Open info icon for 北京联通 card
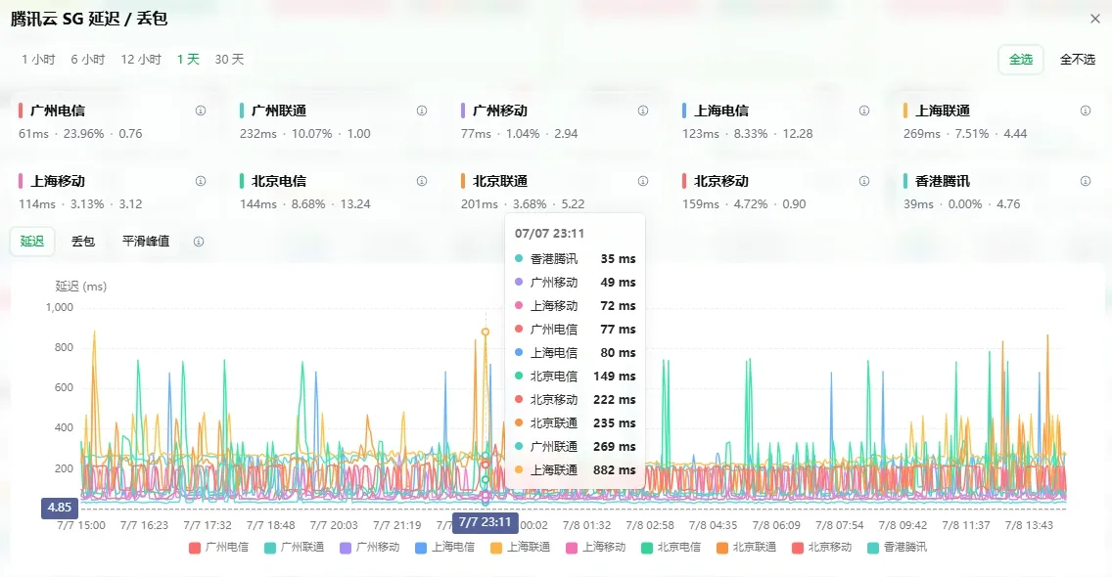The image size is (1112, 577). [643, 182]
